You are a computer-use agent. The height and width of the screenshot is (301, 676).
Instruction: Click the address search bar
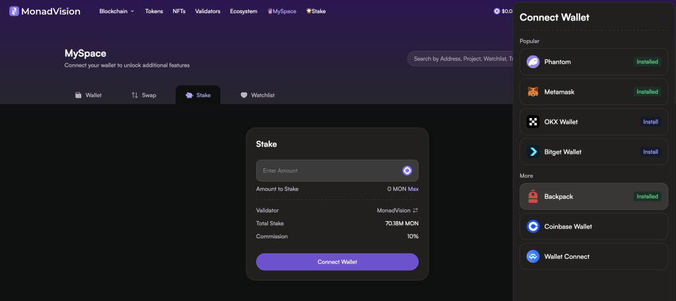tap(459, 59)
